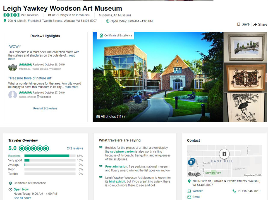Open the black heron artwork thumbnail
This screenshot has width=268, height=200.
(x=245, y=108)
